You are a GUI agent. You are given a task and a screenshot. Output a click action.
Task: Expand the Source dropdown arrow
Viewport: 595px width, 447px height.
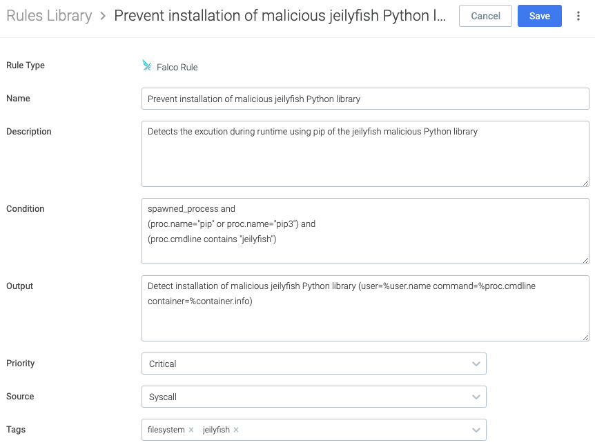coord(476,397)
